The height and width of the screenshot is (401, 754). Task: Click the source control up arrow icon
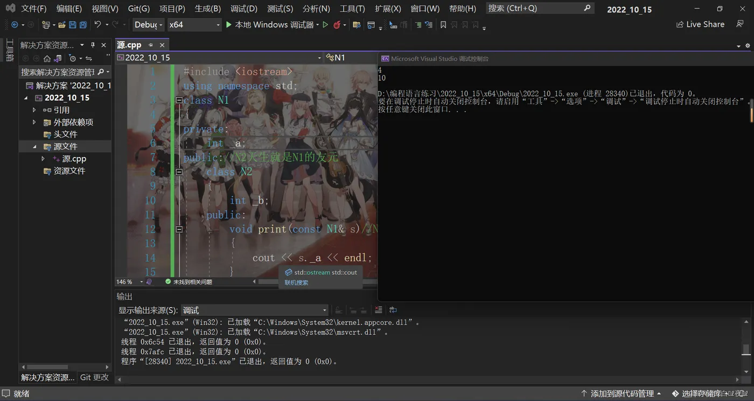[x=584, y=394]
